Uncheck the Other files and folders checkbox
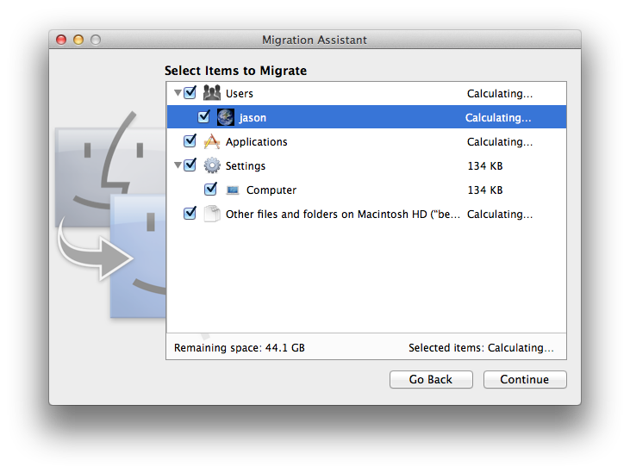Viewport: 630px width, 473px height. (190, 213)
